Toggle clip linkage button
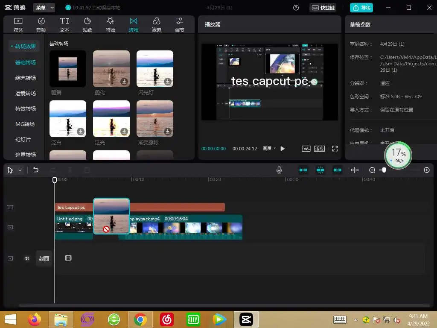 click(337, 170)
